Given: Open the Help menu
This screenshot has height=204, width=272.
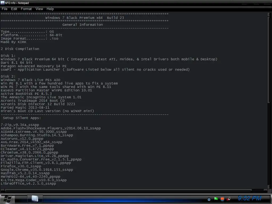Looking at the screenshot, I should click(50, 9).
